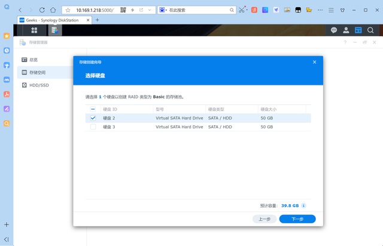
Task: Expand the address bar dropdown chevron
Action: (x=150, y=10)
